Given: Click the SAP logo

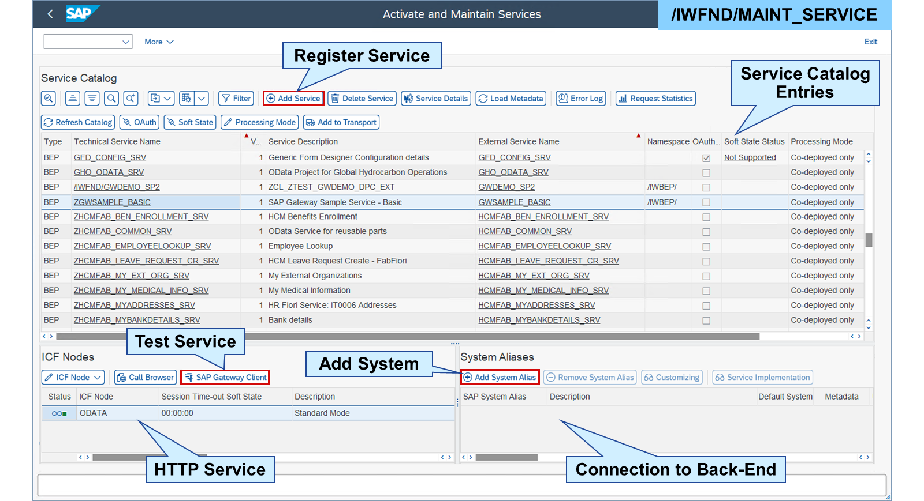Looking at the screenshot, I should click(x=81, y=13).
